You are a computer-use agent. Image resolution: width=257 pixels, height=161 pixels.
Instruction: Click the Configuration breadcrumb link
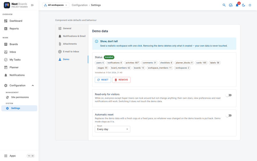pos(80,5)
